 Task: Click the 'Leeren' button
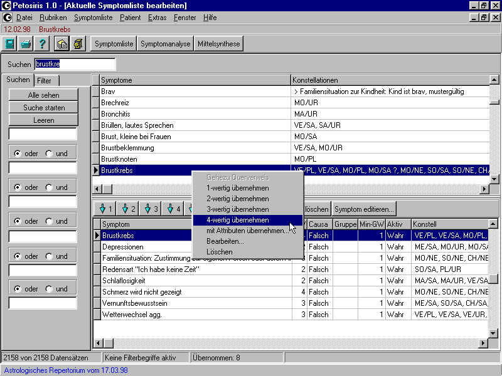click(x=43, y=120)
